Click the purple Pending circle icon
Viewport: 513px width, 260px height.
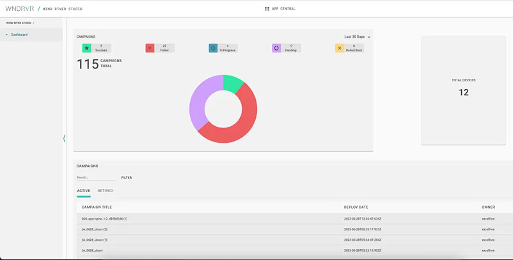tap(276, 48)
